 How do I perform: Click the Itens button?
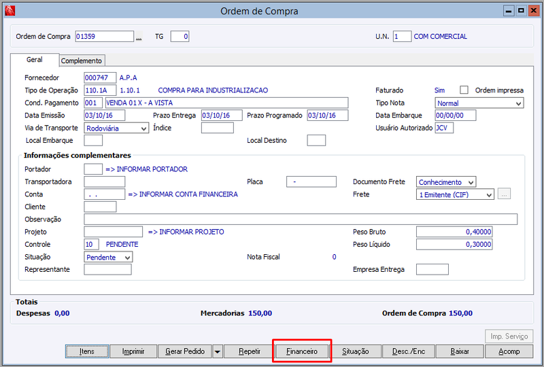point(87,351)
